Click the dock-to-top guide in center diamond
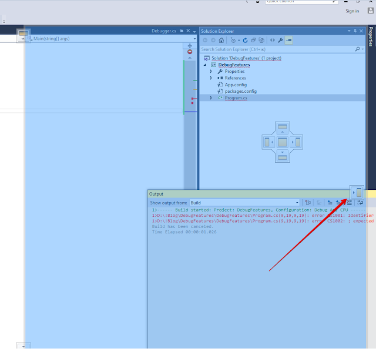 click(x=282, y=128)
